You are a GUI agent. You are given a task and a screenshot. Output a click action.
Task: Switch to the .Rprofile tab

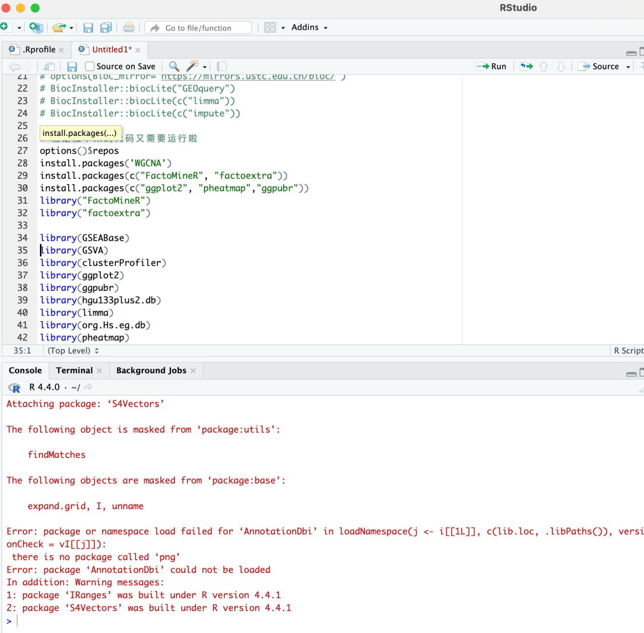click(x=39, y=49)
